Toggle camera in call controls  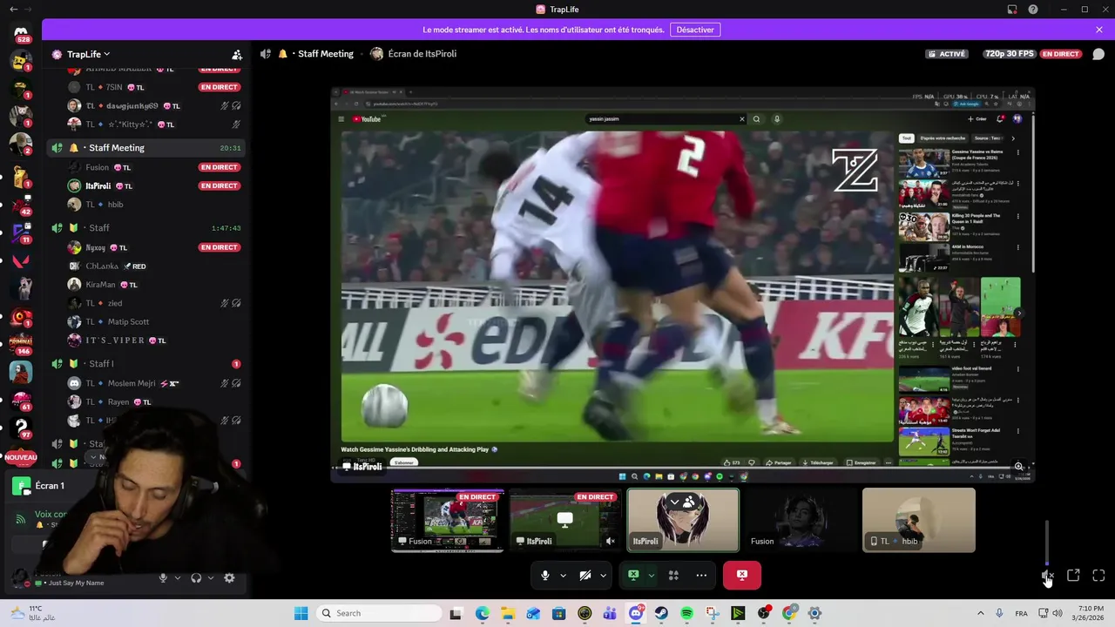pos(585,575)
